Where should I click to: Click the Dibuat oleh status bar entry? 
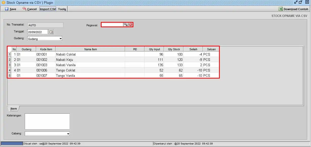(52, 143)
